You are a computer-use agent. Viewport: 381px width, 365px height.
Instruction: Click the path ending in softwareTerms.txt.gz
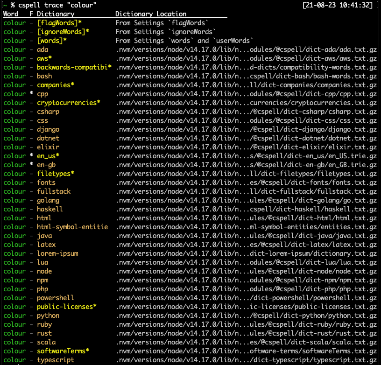(x=246, y=351)
